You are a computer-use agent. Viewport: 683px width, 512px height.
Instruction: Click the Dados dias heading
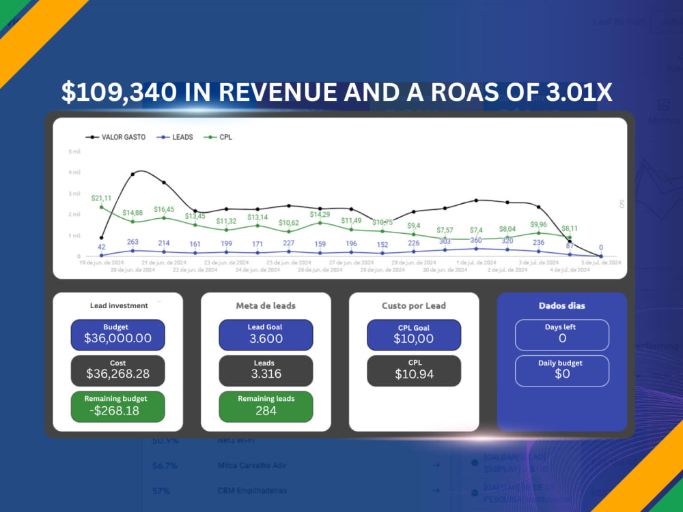[562, 305]
